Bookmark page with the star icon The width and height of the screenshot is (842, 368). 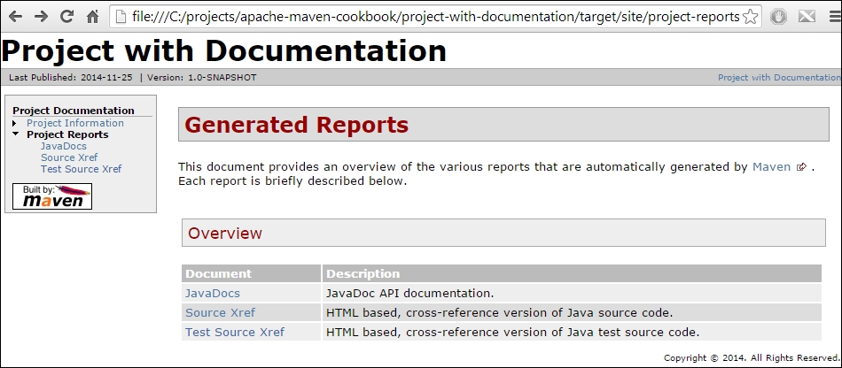[x=750, y=17]
